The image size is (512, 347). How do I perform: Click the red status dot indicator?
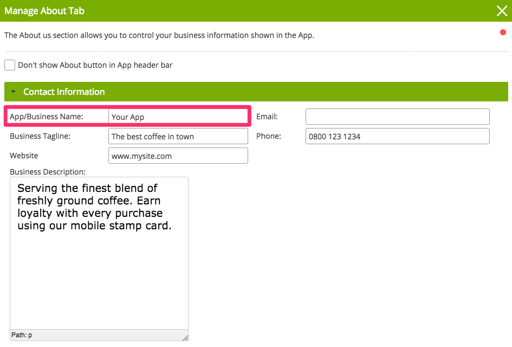503,33
